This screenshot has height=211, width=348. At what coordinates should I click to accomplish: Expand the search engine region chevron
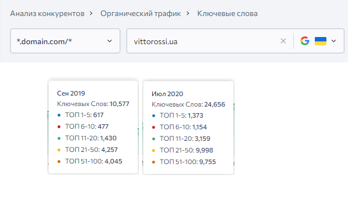(334, 41)
